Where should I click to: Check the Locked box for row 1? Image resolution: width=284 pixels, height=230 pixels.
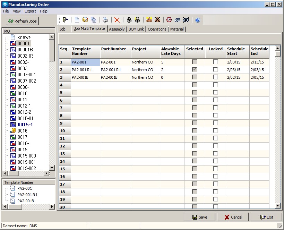[215, 62]
